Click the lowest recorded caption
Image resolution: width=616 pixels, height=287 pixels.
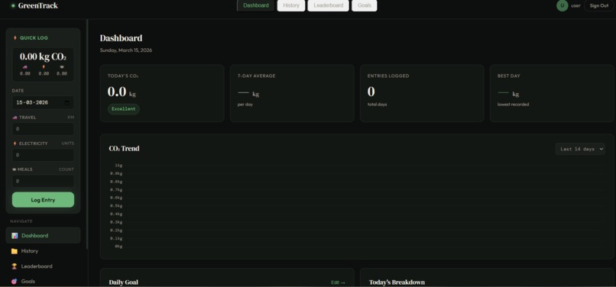coord(513,105)
